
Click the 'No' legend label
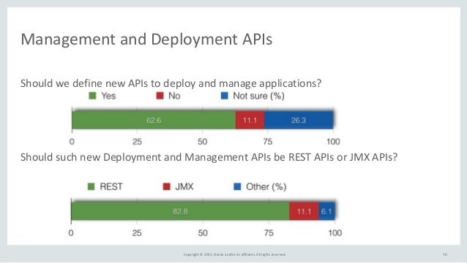[174, 96]
